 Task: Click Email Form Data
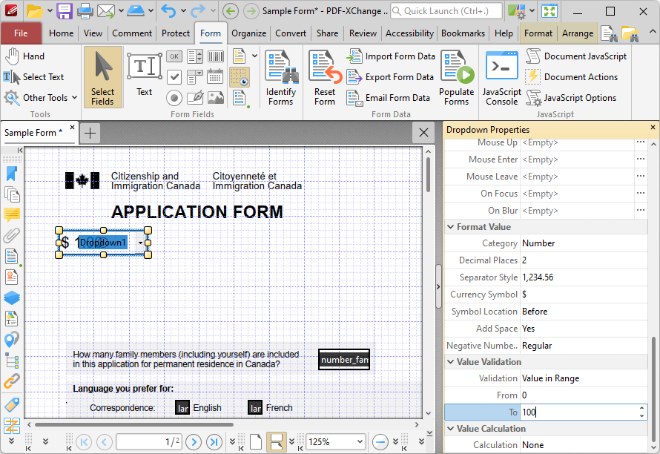click(389, 98)
